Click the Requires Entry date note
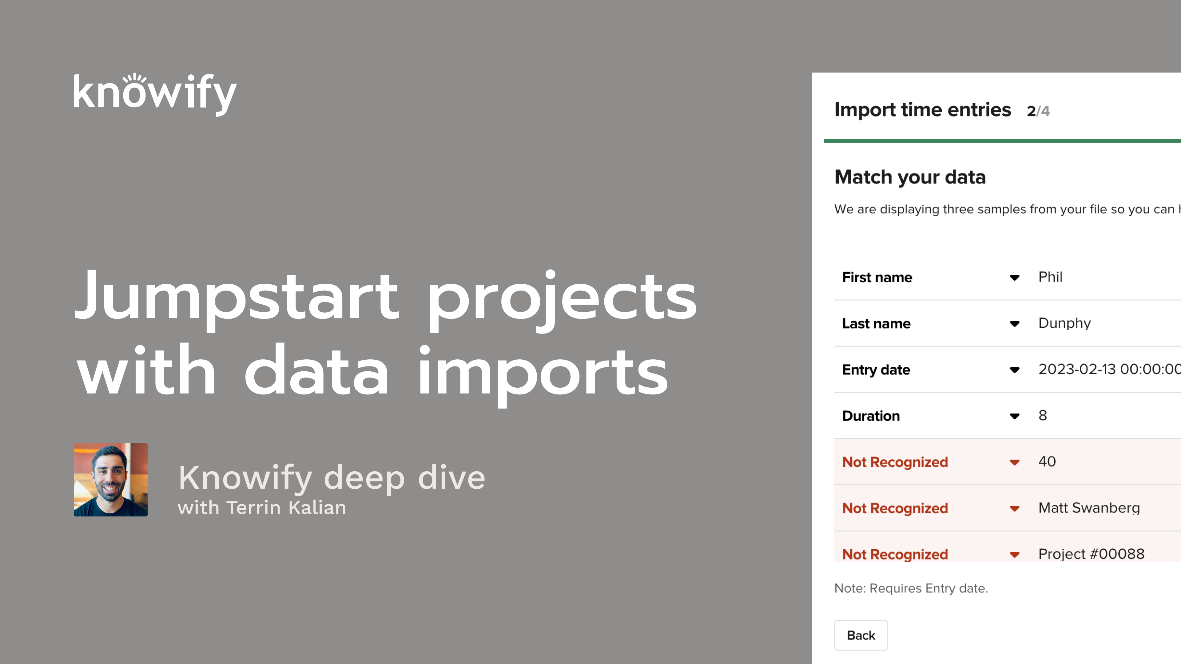1181x664 pixels. (x=911, y=588)
